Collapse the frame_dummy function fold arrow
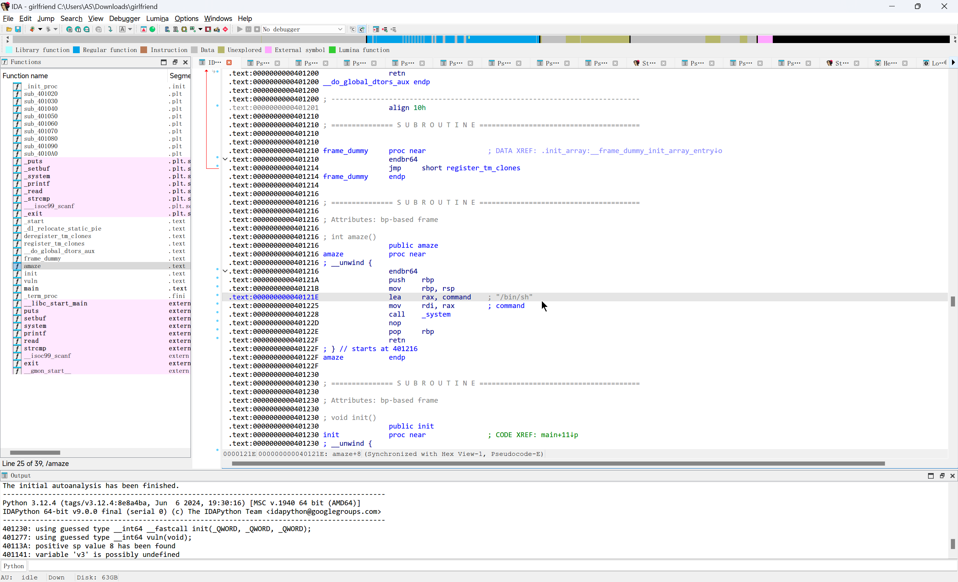Viewport: 958px width, 582px height. pyautogui.click(x=225, y=159)
